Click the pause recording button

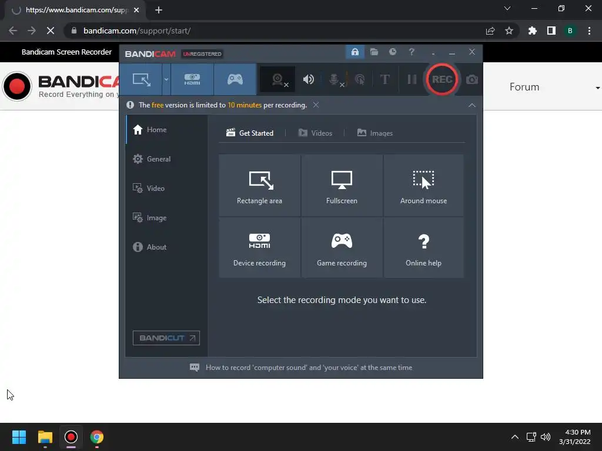412,79
